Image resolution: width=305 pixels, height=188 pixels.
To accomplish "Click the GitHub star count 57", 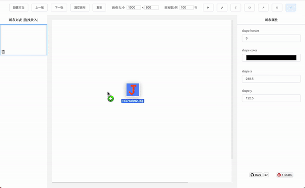I will 266,175.
